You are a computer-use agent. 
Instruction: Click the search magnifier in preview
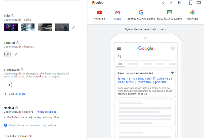120,57
